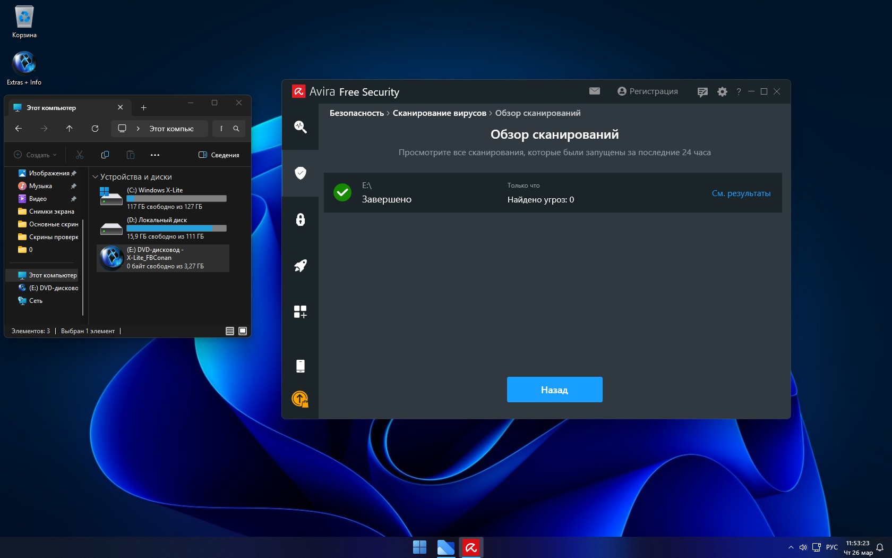Open the Windows Start button on the taskbar

tap(419, 547)
